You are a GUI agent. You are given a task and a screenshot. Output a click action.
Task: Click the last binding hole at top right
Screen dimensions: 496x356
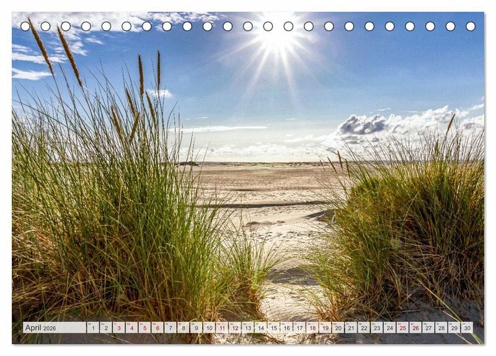pos(471,26)
